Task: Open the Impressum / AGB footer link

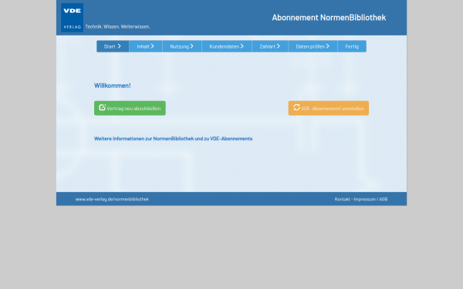Action: coord(370,200)
